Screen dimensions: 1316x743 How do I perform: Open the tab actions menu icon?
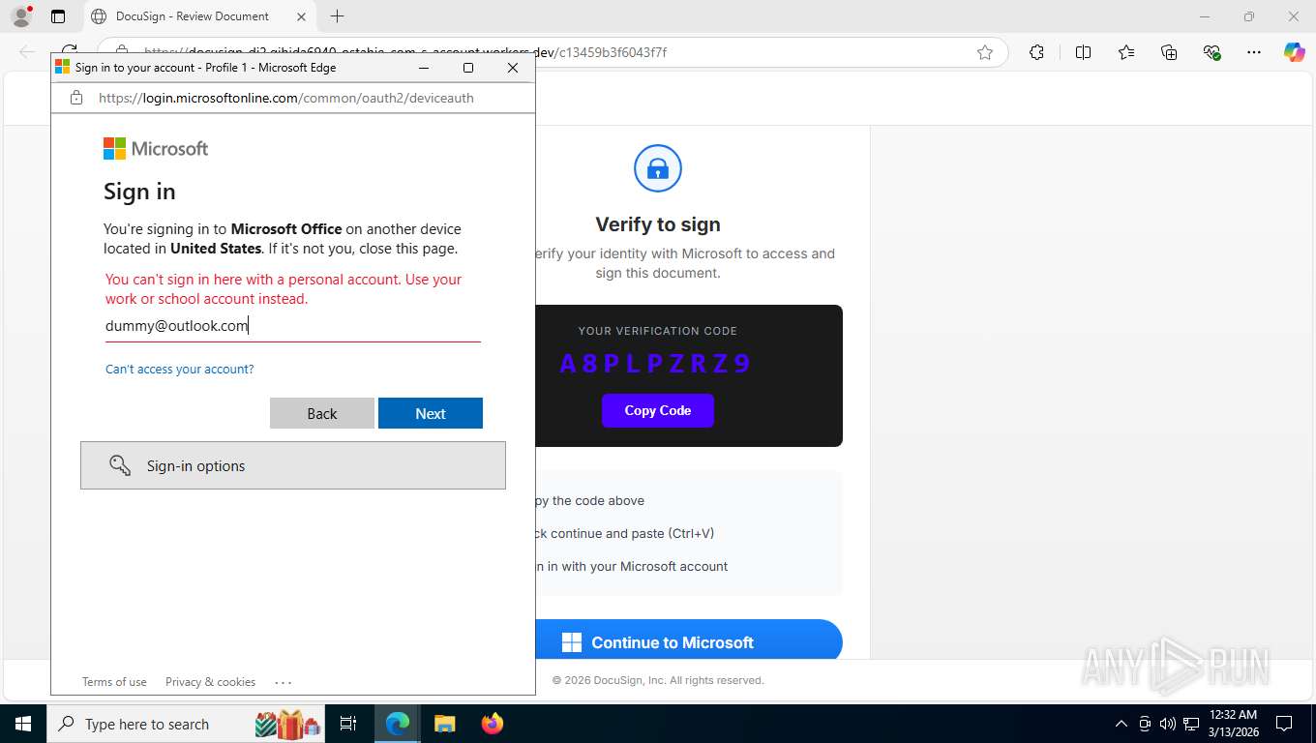pyautogui.click(x=58, y=16)
